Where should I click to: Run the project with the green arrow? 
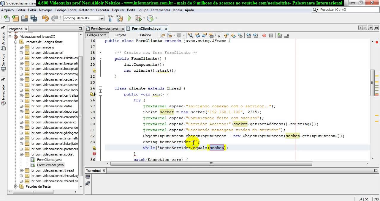(x=129, y=18)
